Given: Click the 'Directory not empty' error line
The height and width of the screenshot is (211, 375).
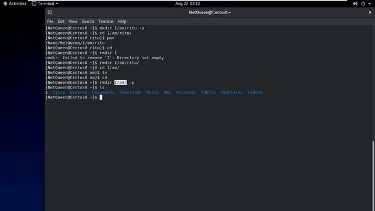Looking at the screenshot, I should (x=104, y=58).
